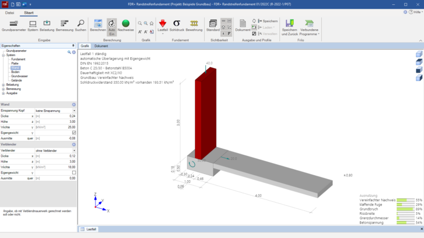Open the Einspannung Kopf dropdown

pyautogui.click(x=55, y=111)
